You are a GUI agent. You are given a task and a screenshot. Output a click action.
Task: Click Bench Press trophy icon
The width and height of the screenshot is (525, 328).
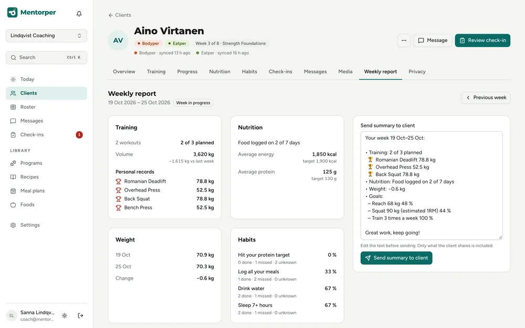pos(119,207)
